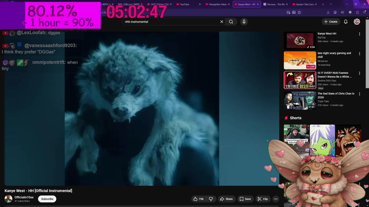Save video to a playlist
The image size is (369, 207).
point(245,199)
